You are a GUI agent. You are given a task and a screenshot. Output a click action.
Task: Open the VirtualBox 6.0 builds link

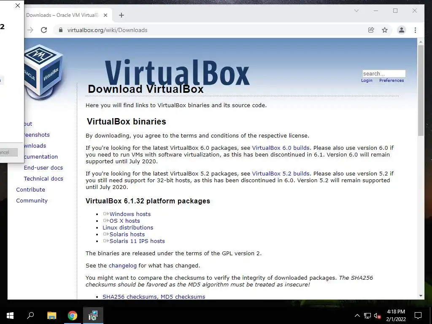point(281,148)
